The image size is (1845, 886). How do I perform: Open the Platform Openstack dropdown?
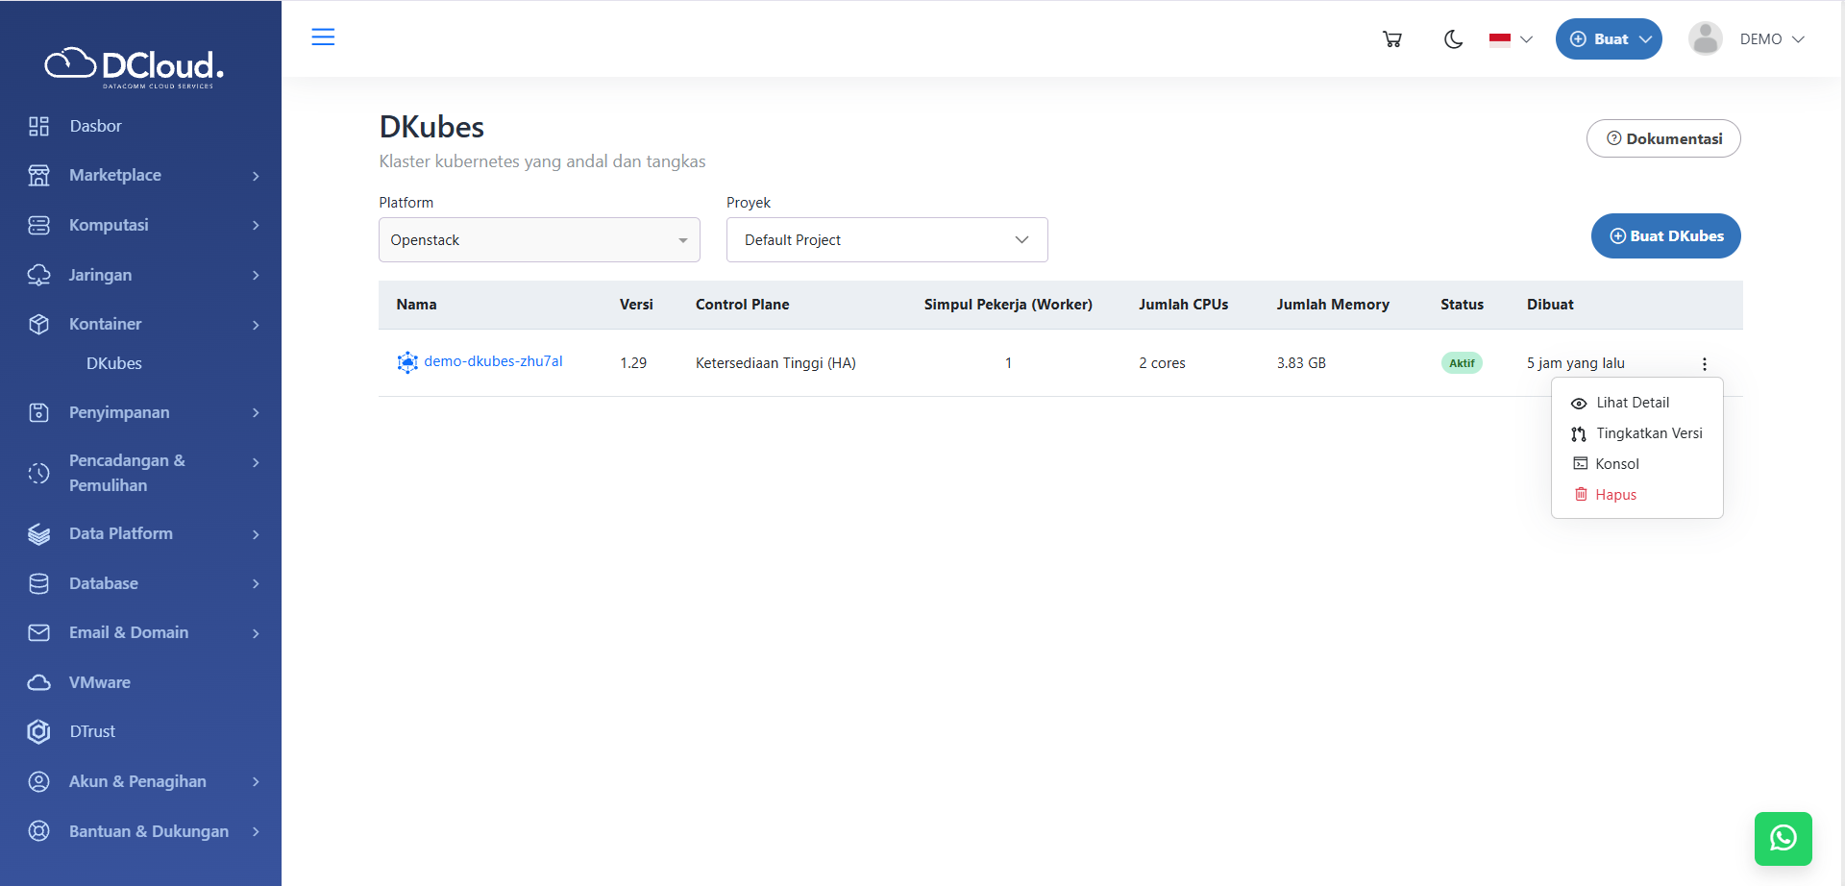pos(539,240)
